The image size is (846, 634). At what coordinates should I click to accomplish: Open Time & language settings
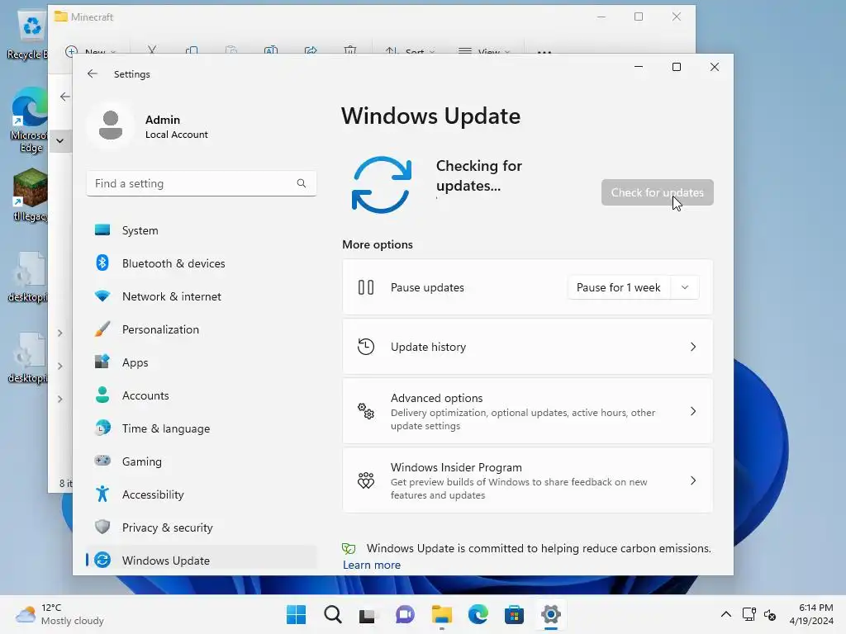(201, 428)
